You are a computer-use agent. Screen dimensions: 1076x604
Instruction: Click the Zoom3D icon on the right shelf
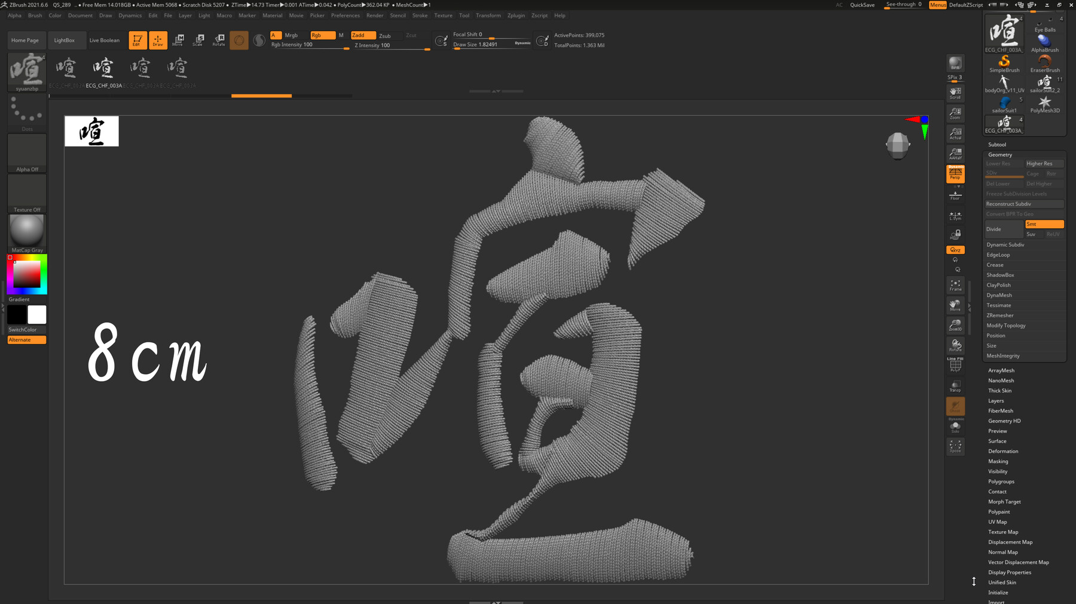pyautogui.click(x=955, y=324)
